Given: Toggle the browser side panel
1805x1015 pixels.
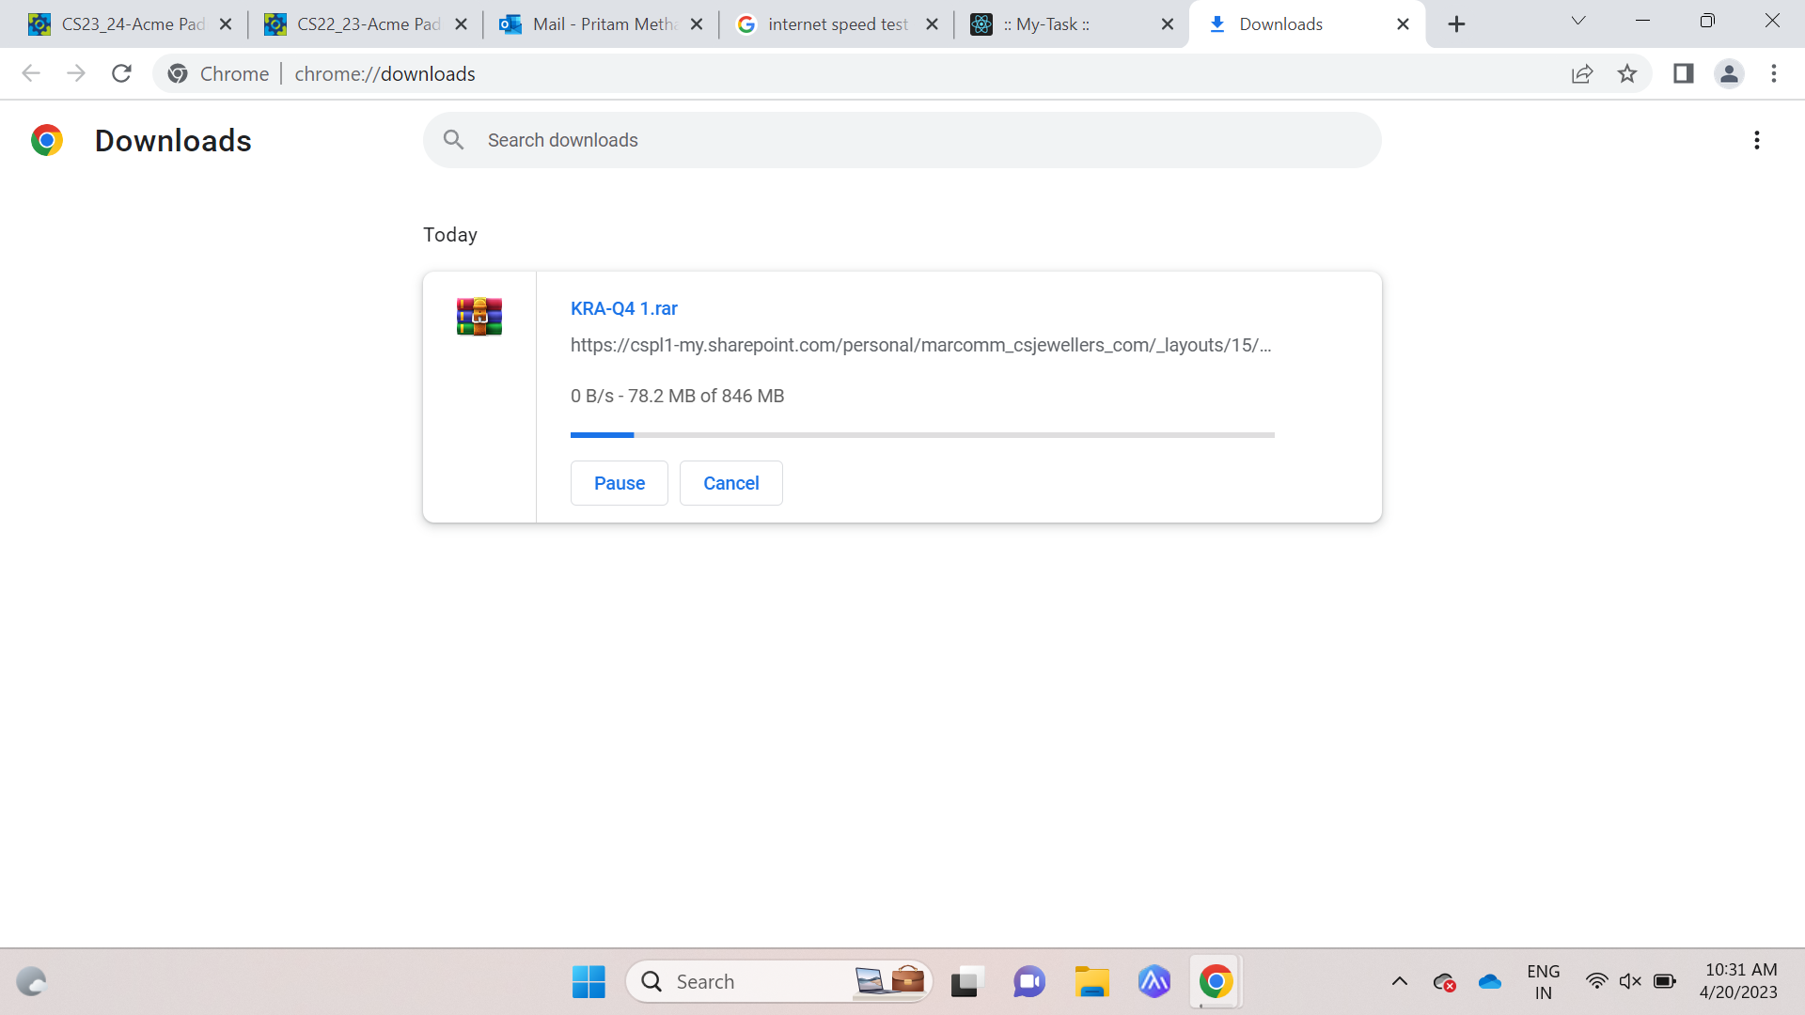Looking at the screenshot, I should coord(1683,73).
